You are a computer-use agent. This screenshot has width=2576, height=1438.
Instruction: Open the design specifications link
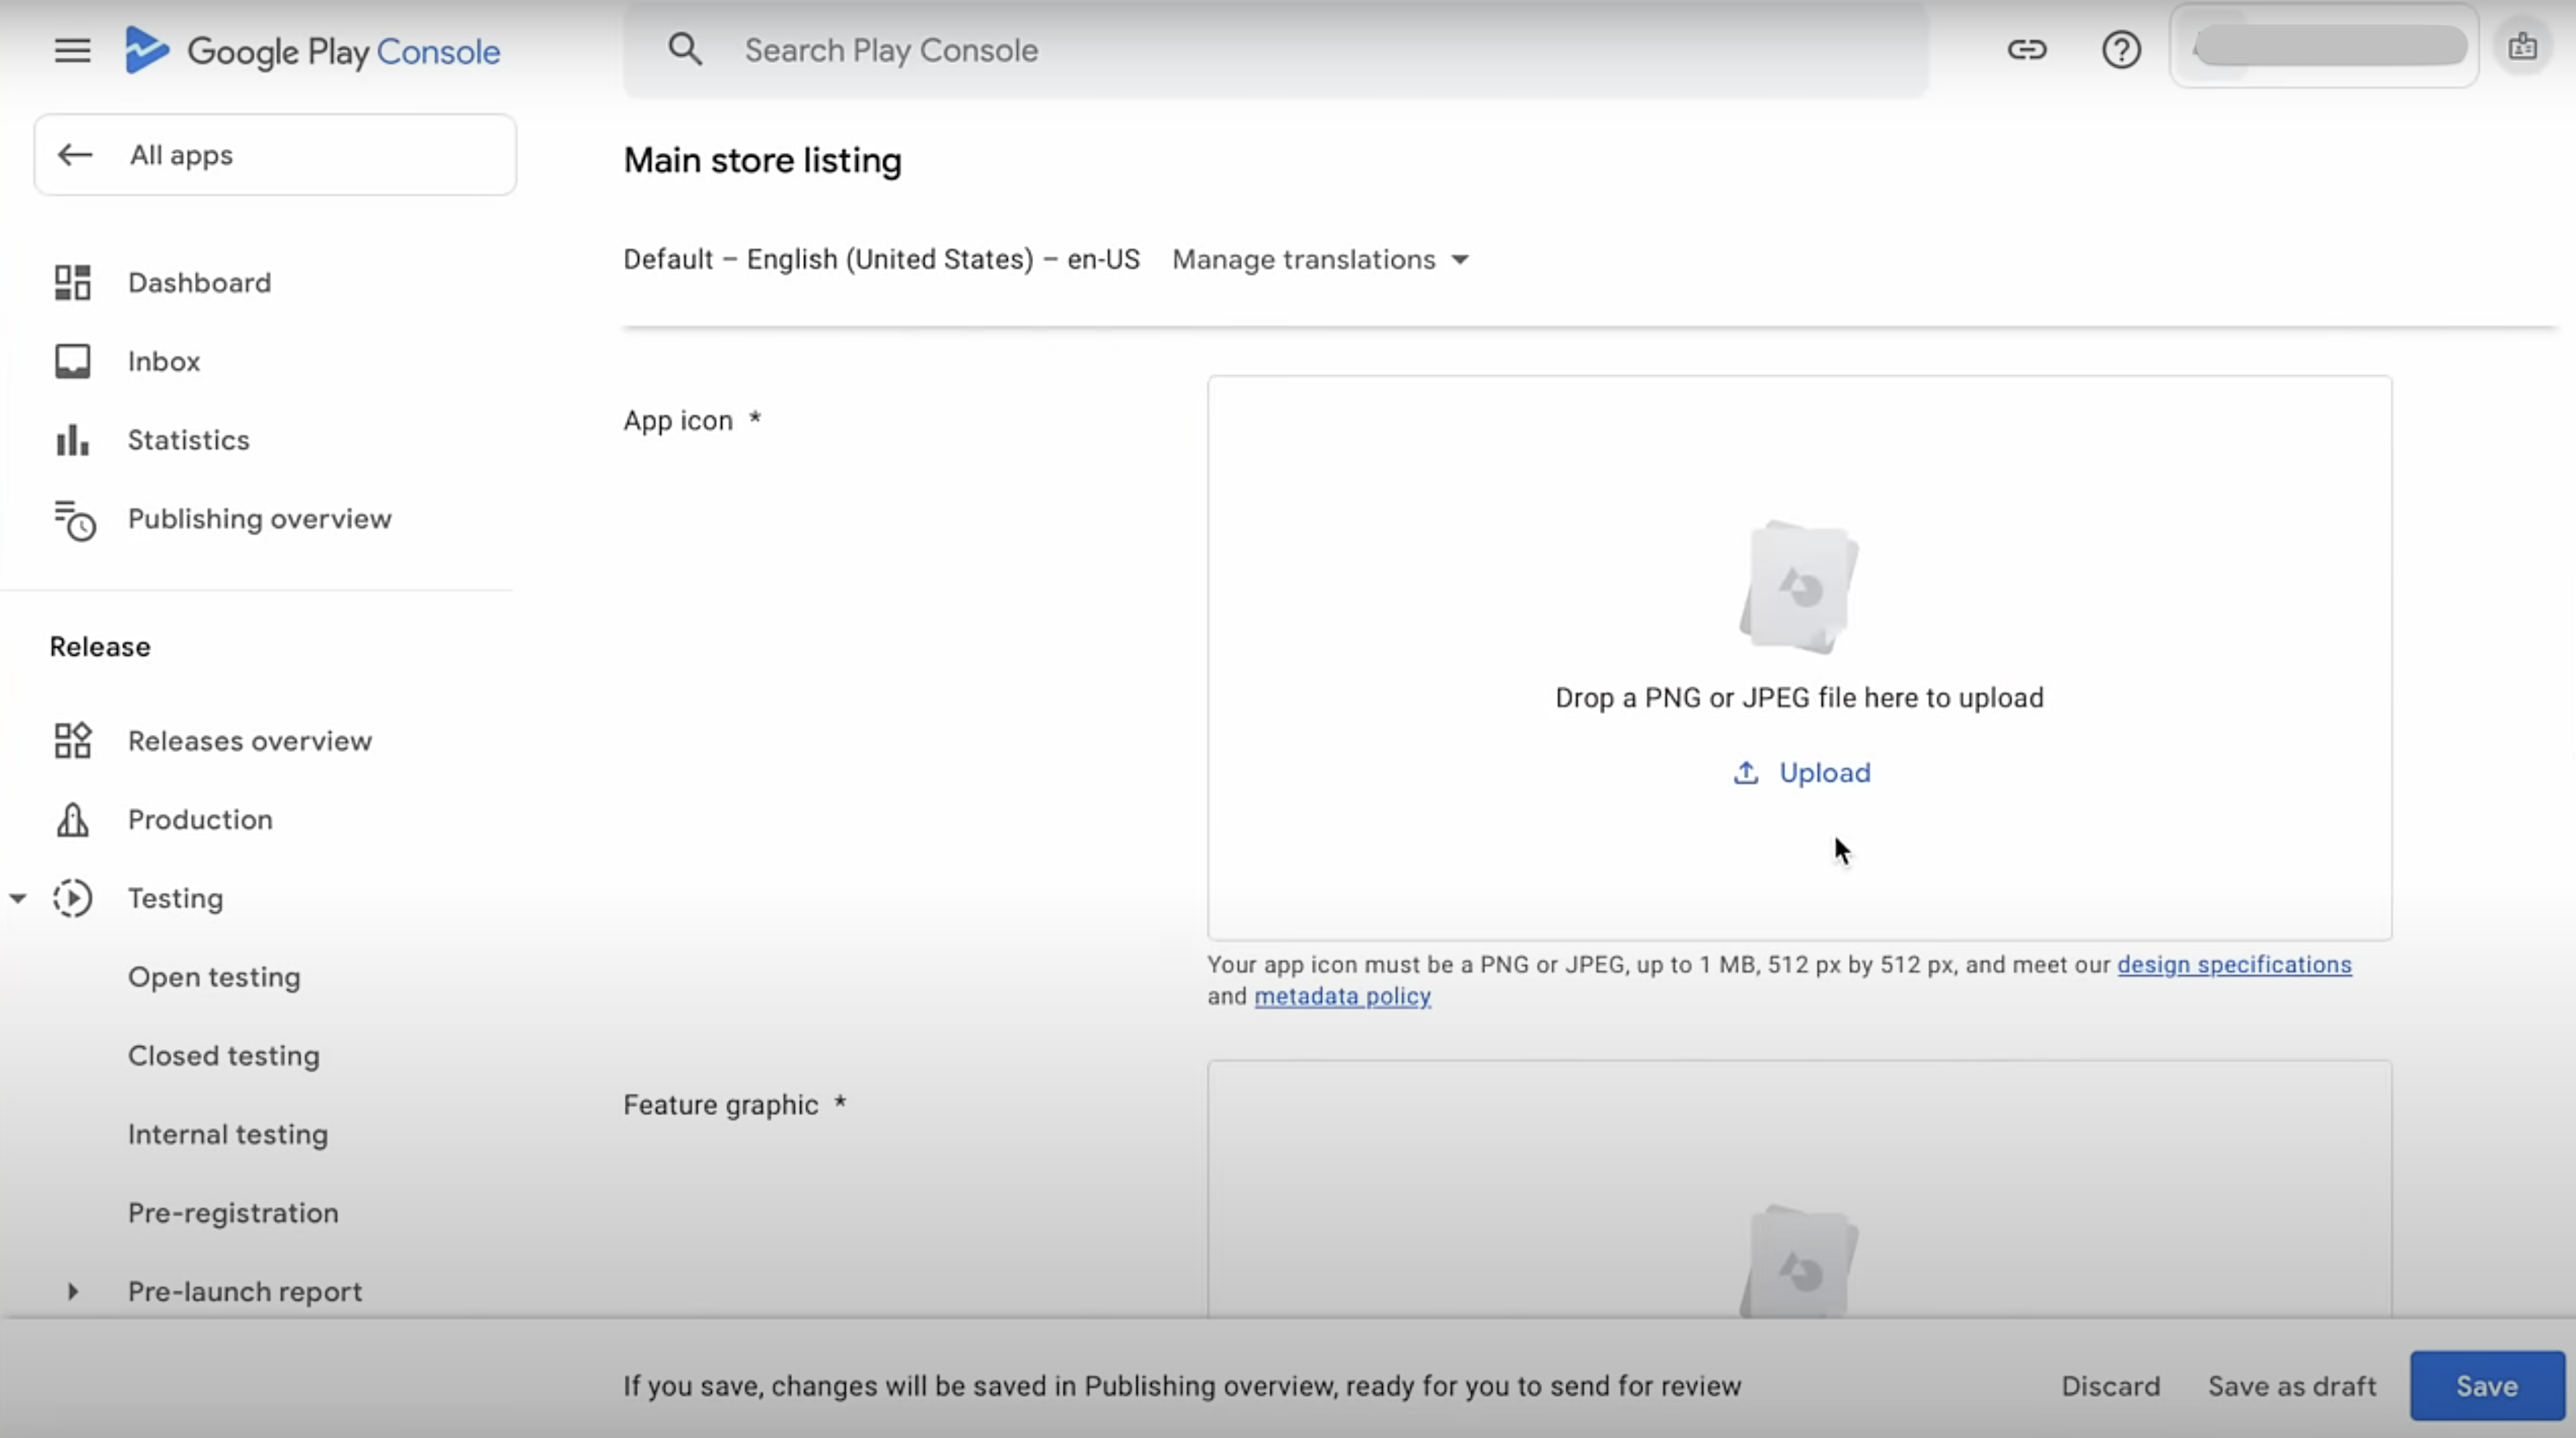click(2234, 965)
